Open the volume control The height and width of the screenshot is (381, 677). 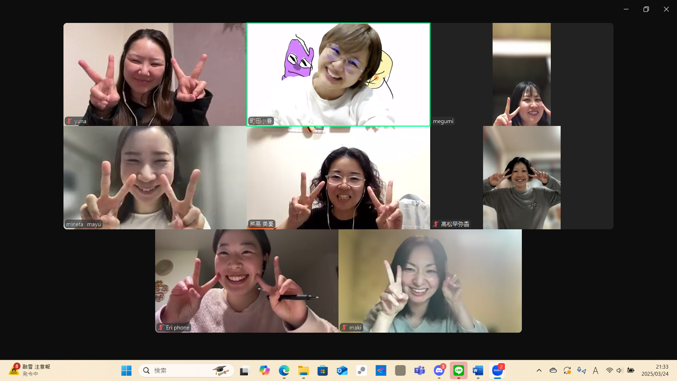tap(620, 370)
